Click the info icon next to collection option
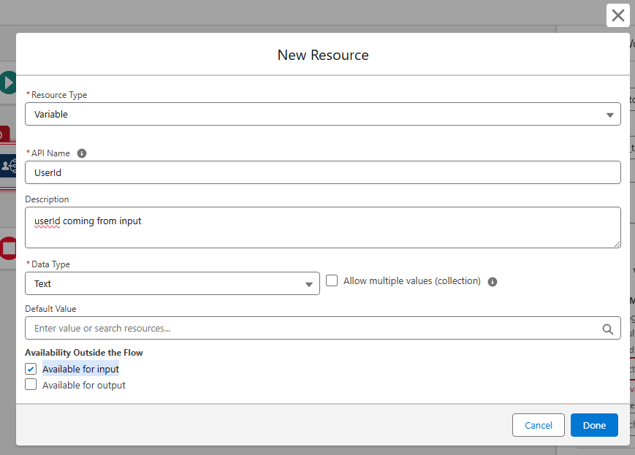This screenshot has height=455, width=635. pos(493,281)
